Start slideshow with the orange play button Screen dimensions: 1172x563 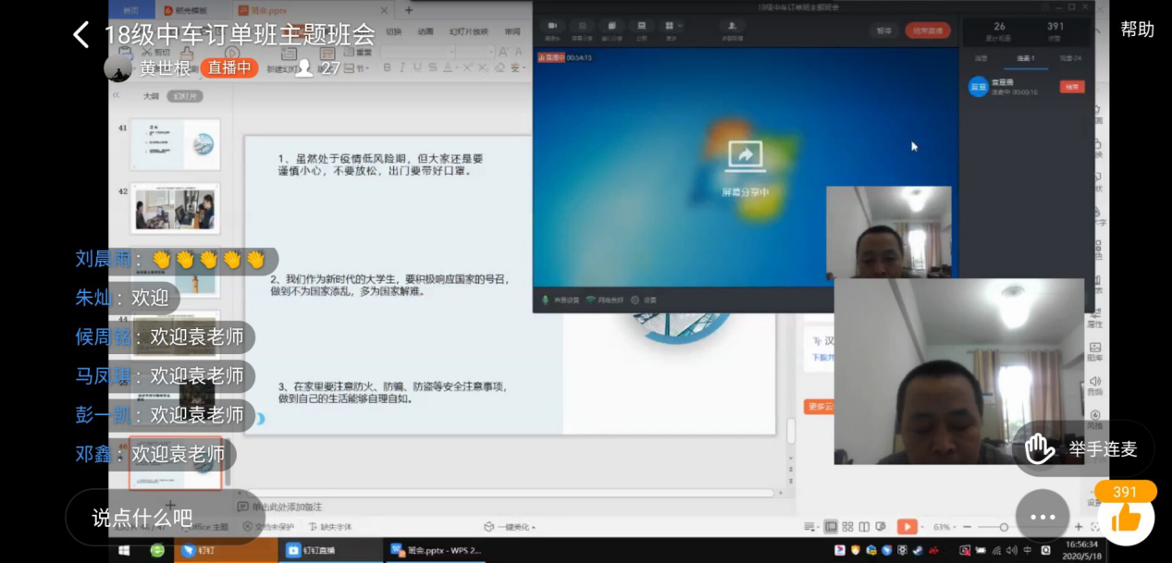click(x=907, y=527)
